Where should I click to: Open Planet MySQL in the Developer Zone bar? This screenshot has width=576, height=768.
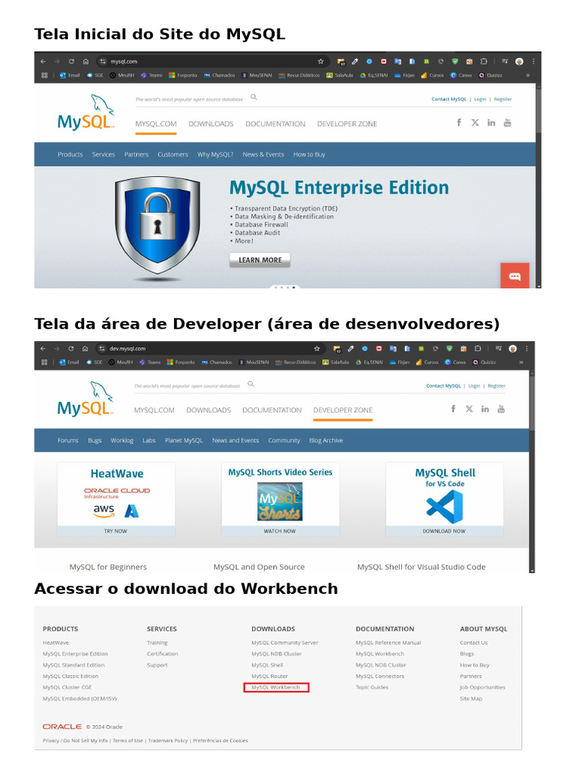click(x=184, y=440)
